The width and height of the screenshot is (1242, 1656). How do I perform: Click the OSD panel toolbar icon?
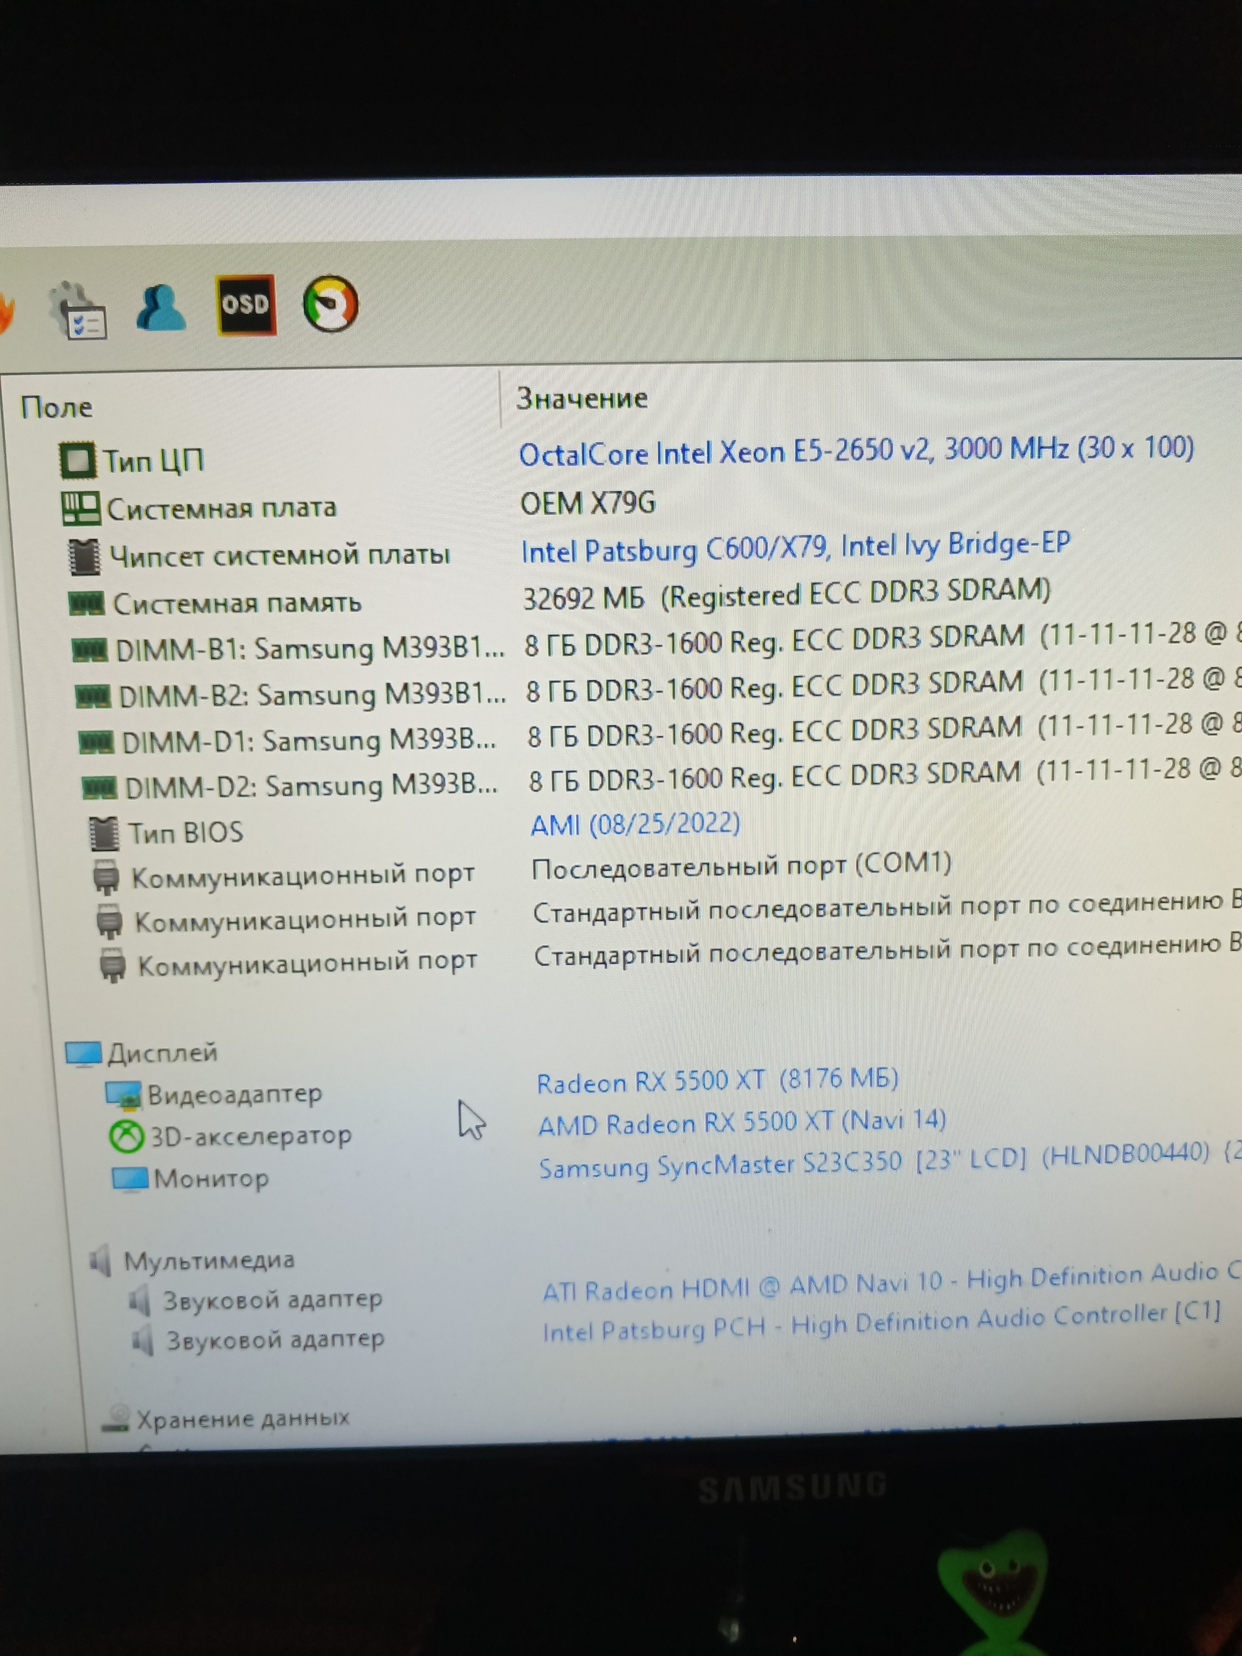click(x=246, y=304)
